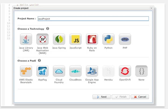Pick the PHP technology icon

pos(125,39)
